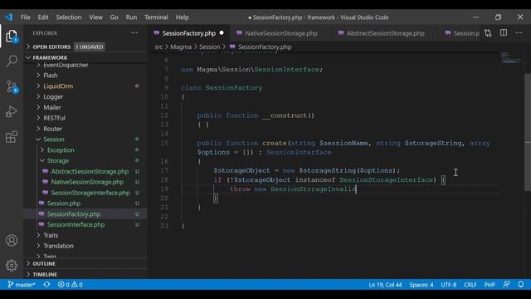Click the CRLF end of line status item

tap(470, 284)
